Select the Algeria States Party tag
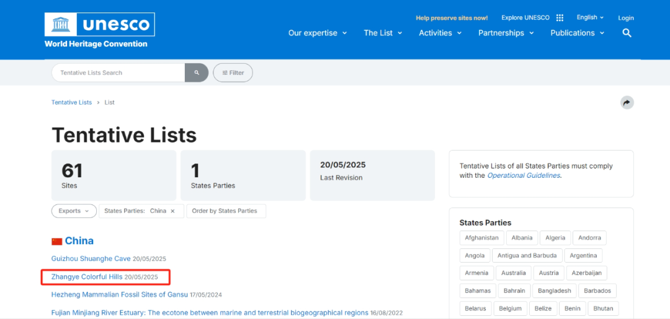670x319 pixels. pos(555,238)
